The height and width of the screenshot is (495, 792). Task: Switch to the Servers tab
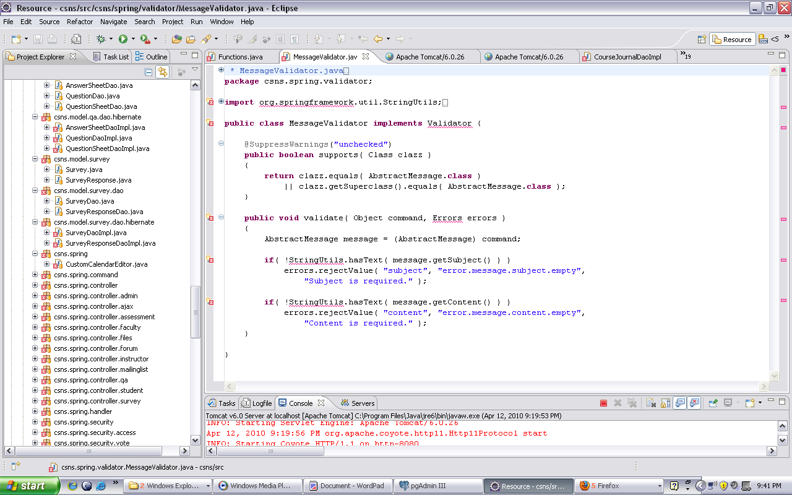tap(363, 403)
